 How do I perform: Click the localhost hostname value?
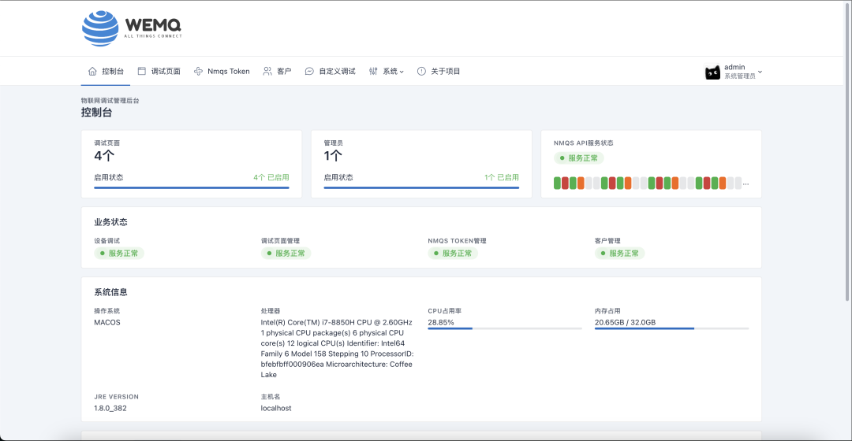276,408
